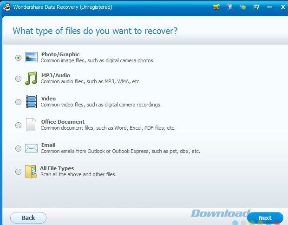Select the Photo/Graphic radio button
The height and width of the screenshot is (225, 288).
[x=18, y=58]
